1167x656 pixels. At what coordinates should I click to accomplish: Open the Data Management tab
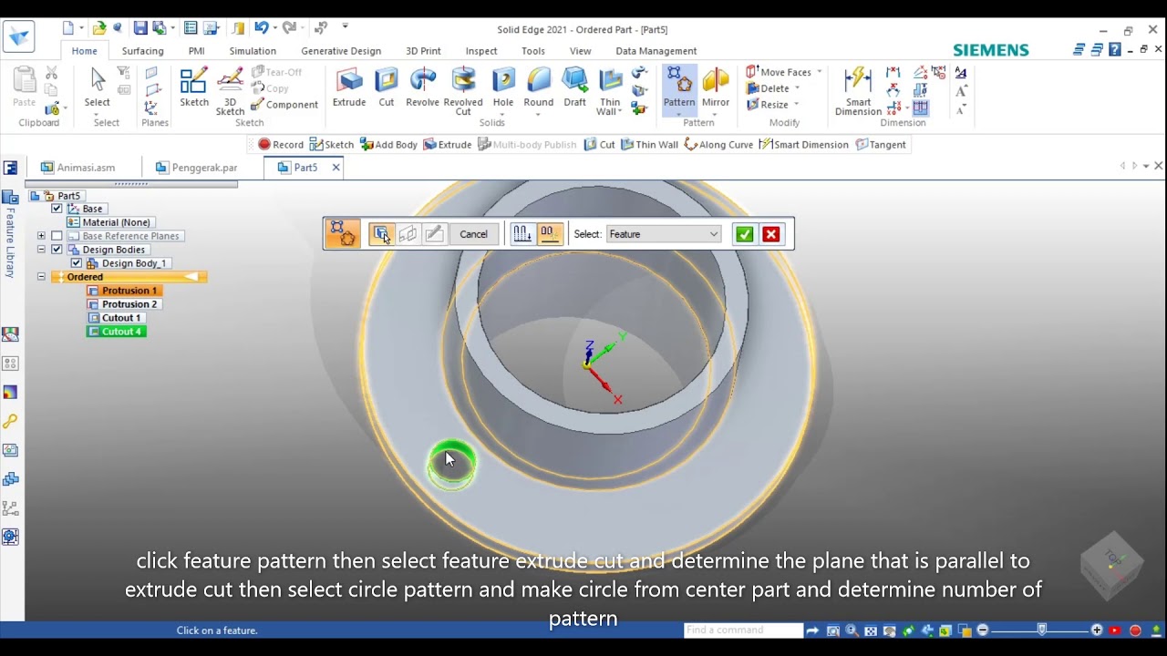(656, 51)
